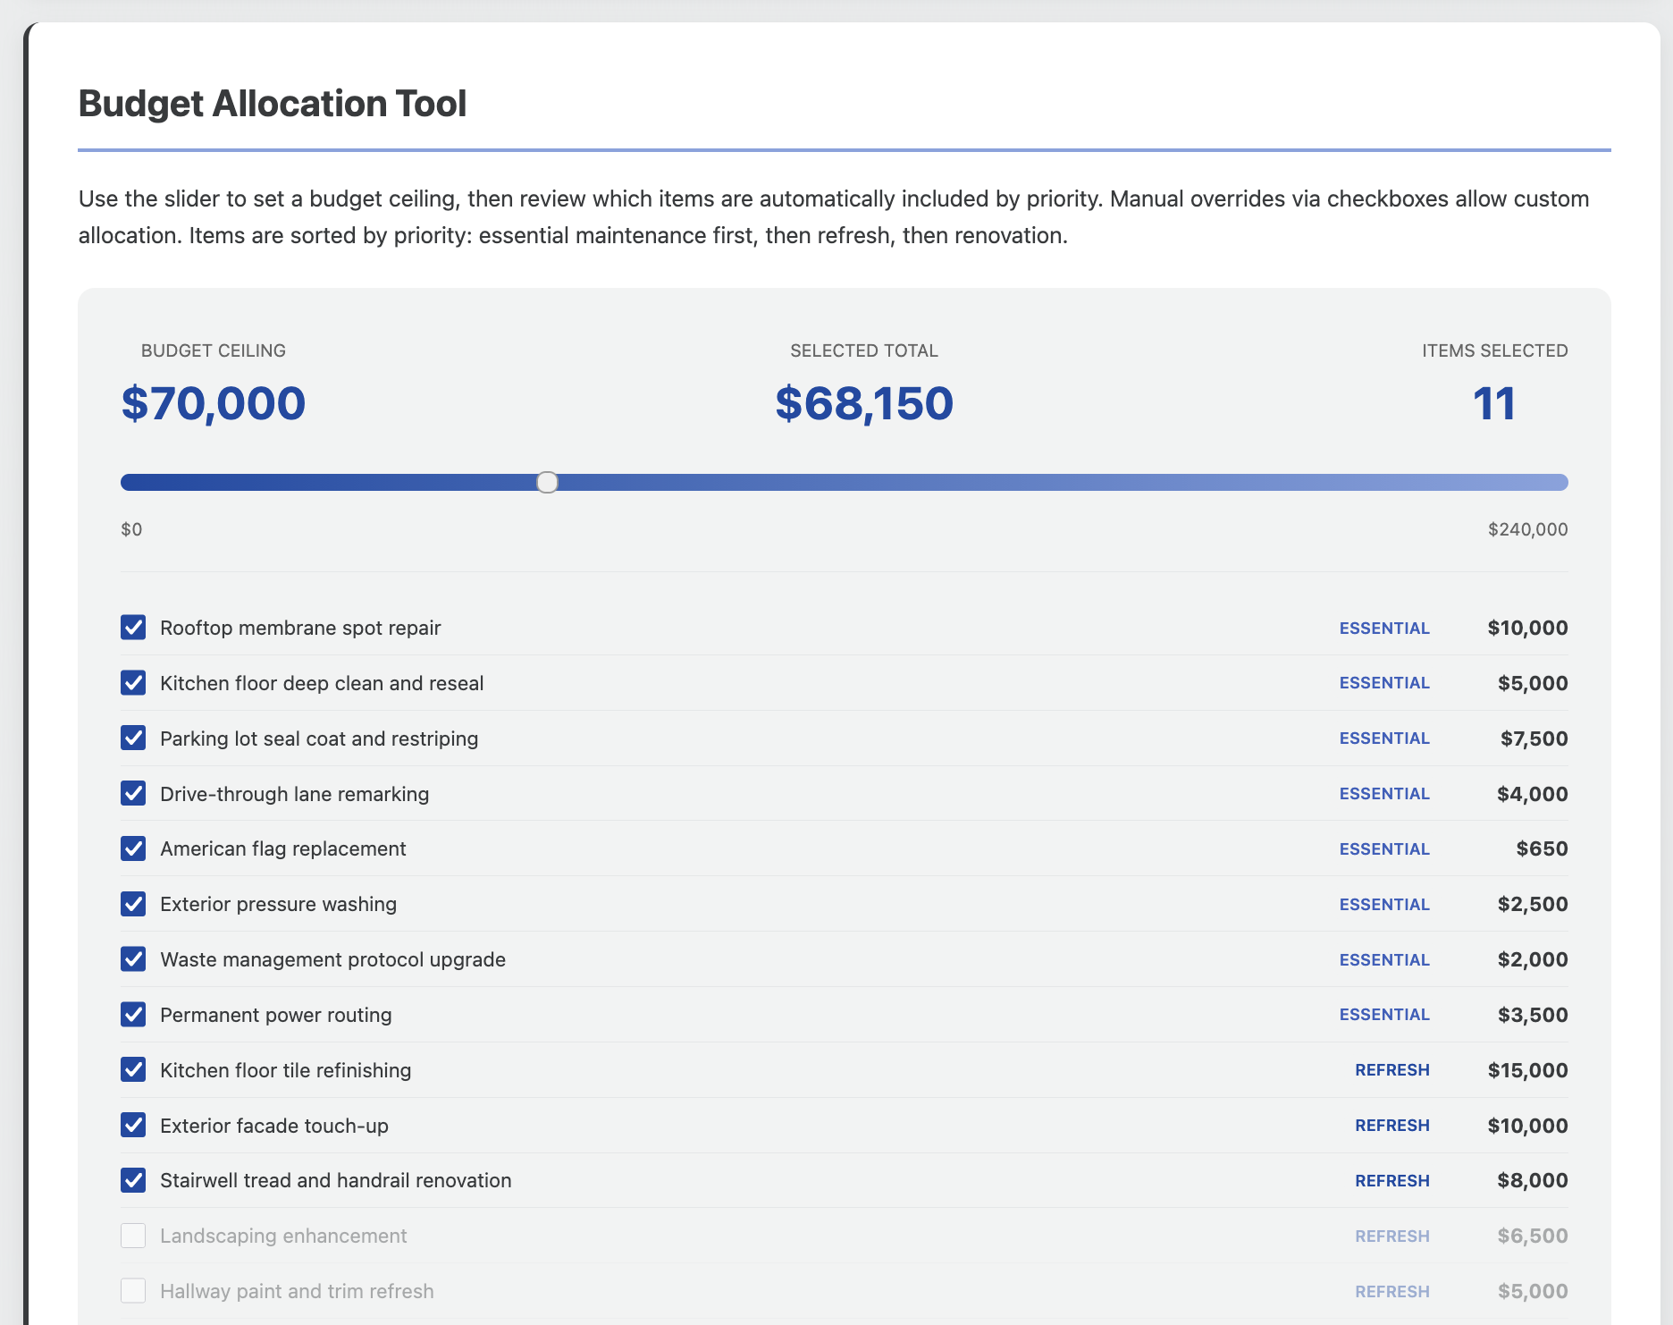Toggle Permanent power routing checkbox
The image size is (1673, 1325).
(x=133, y=1015)
